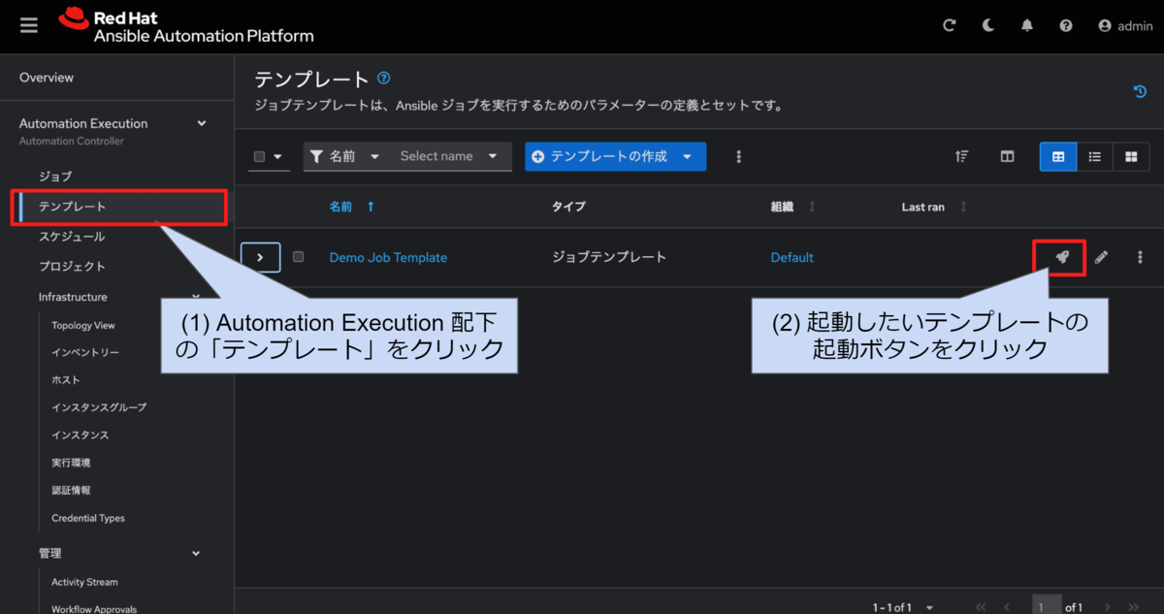
Task: Open the activity history icon
Action: (x=1141, y=91)
